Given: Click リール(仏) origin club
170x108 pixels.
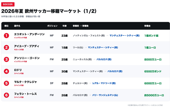Looking at the screenshot, I should tap(78, 47).
